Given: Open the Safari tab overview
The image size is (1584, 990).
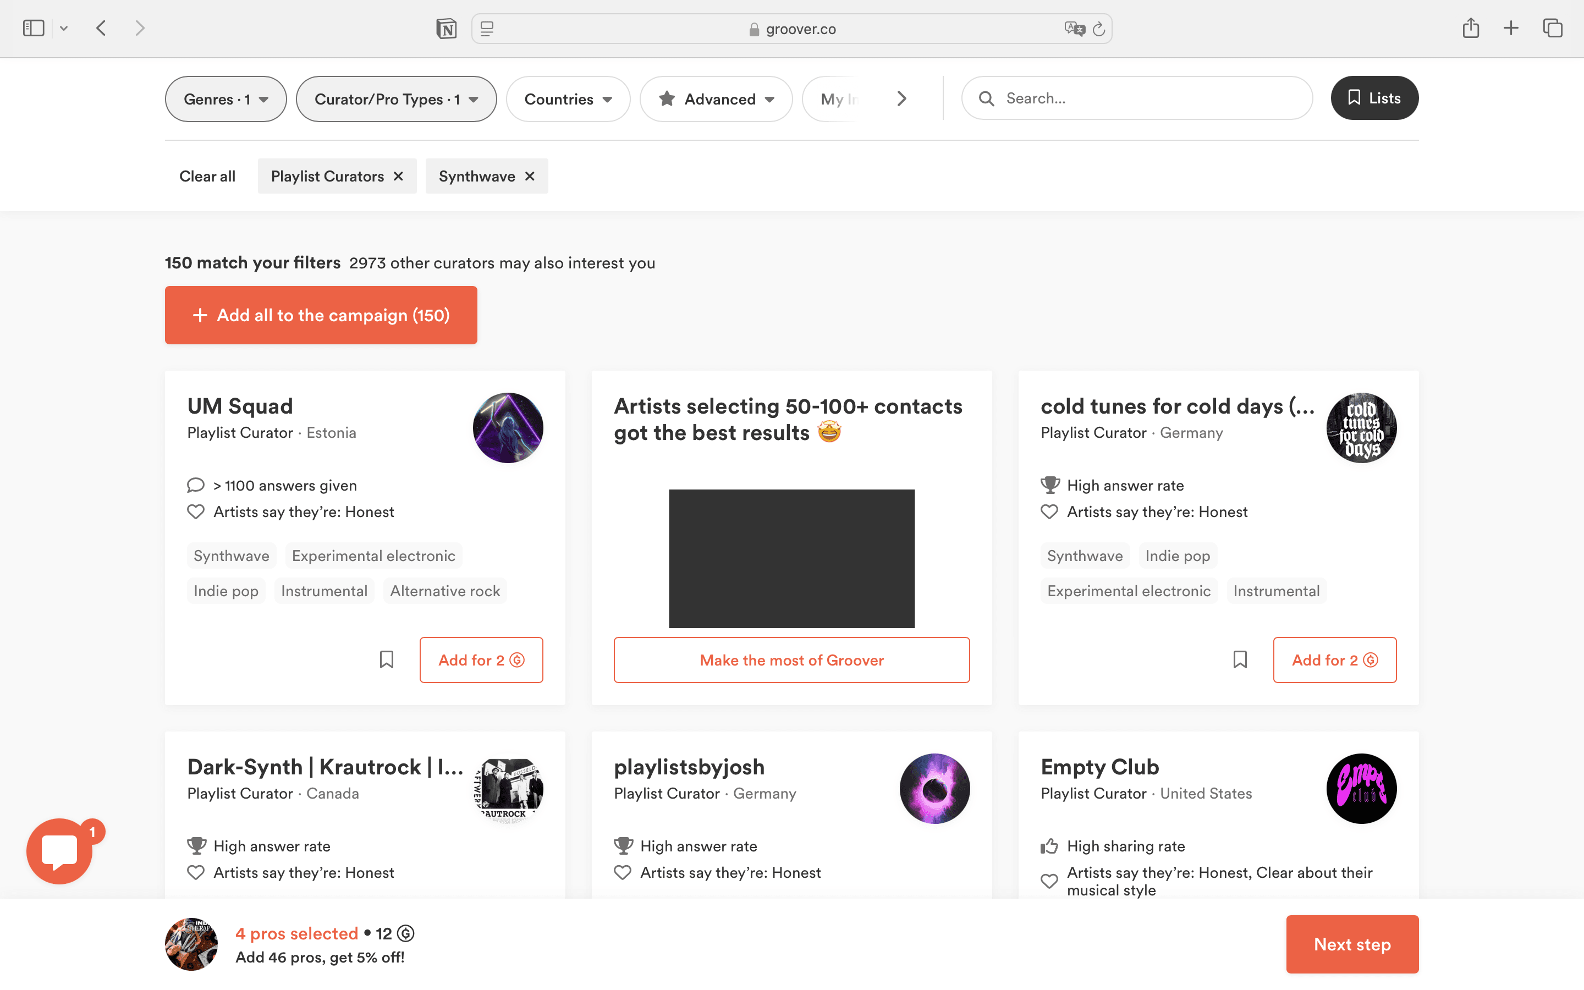Looking at the screenshot, I should click(x=1553, y=28).
